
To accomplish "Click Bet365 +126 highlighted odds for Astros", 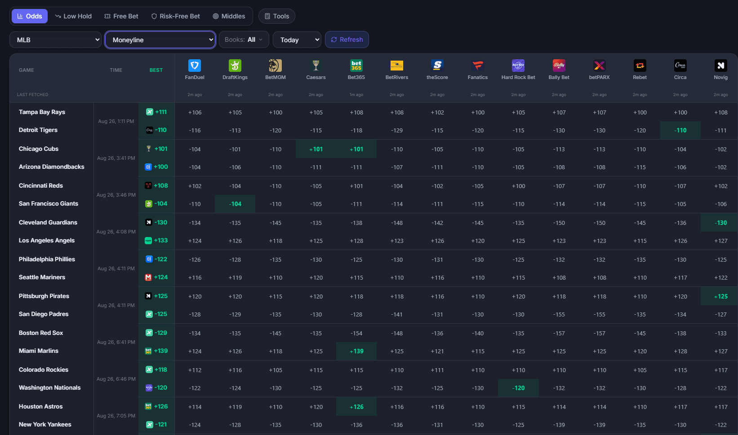I will [356, 407].
